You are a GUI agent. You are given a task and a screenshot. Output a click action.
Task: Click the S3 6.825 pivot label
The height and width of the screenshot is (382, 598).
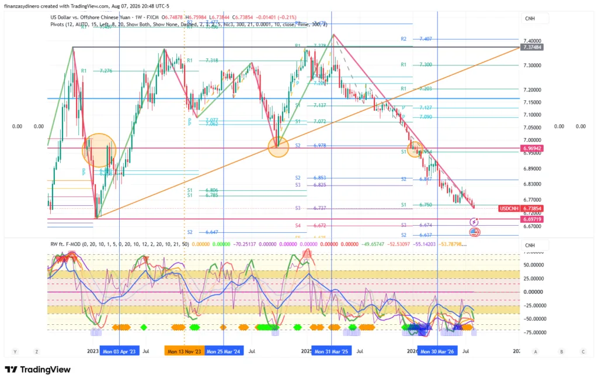pyautogui.click(x=311, y=185)
